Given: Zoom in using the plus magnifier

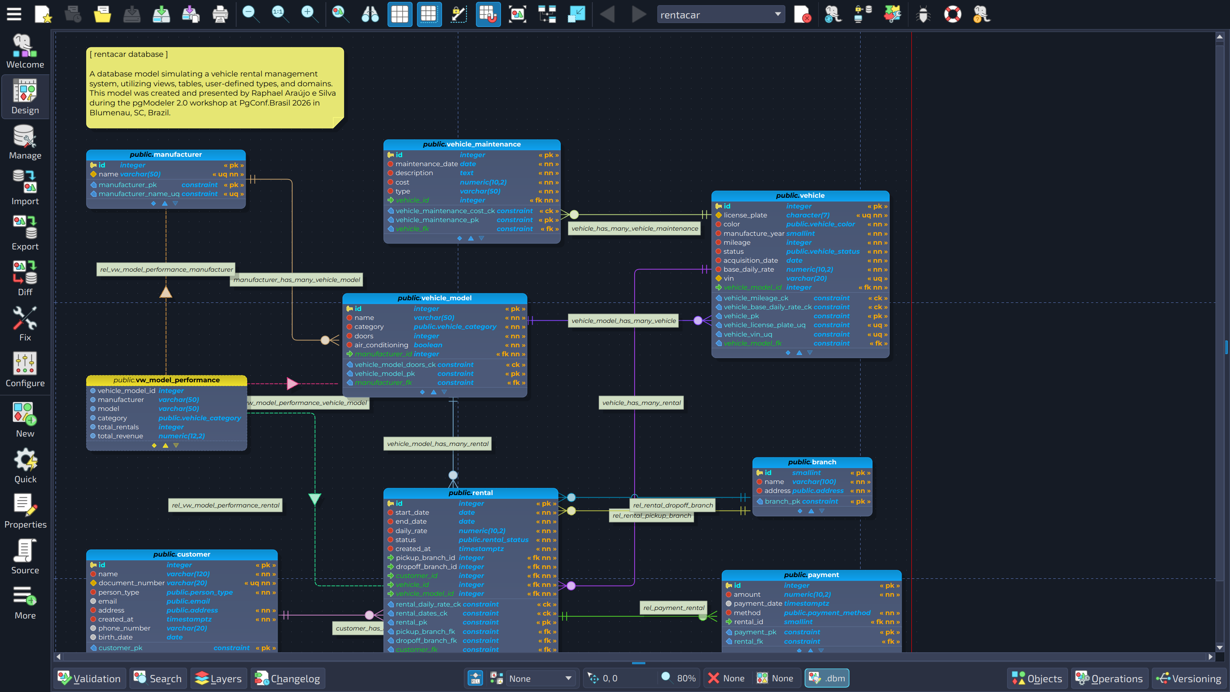Looking at the screenshot, I should pos(309,15).
